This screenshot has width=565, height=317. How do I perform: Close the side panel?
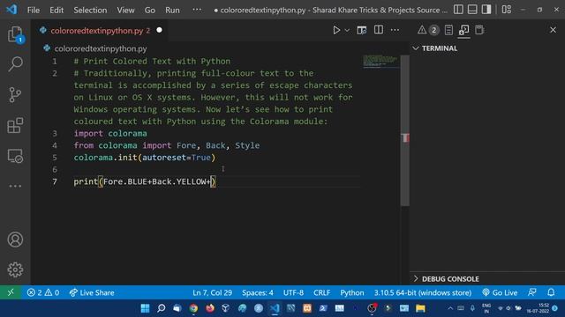553,30
